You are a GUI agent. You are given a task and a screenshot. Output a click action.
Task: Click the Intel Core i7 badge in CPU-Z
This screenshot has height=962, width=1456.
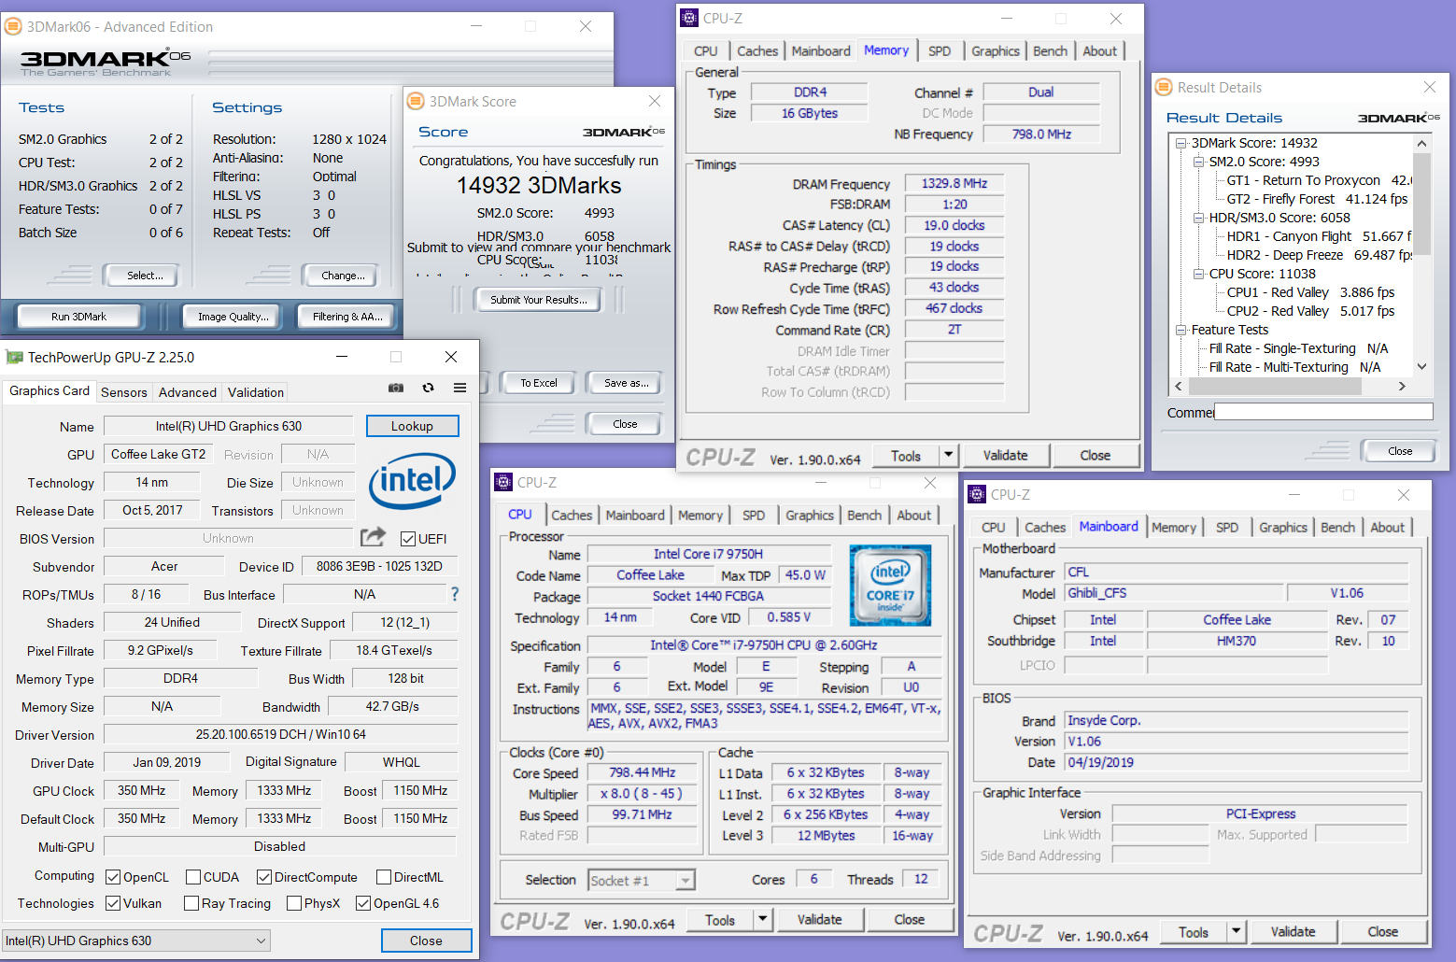[890, 585]
